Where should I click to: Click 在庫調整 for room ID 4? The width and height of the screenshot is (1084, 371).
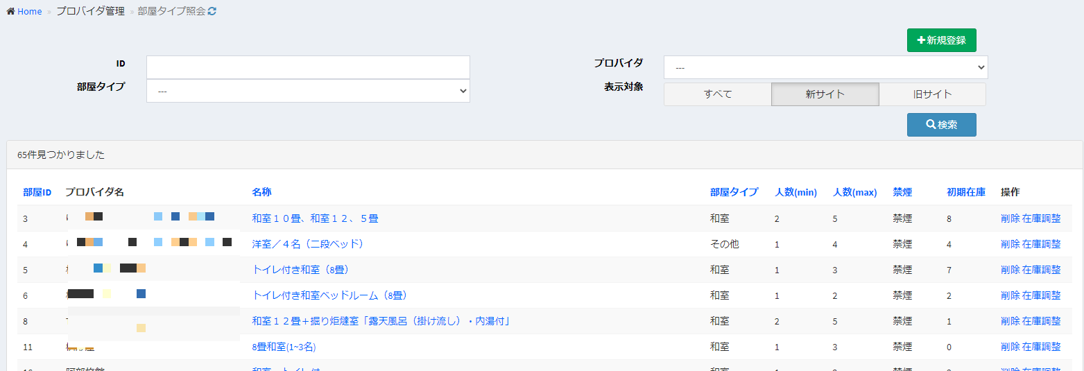click(x=1042, y=244)
